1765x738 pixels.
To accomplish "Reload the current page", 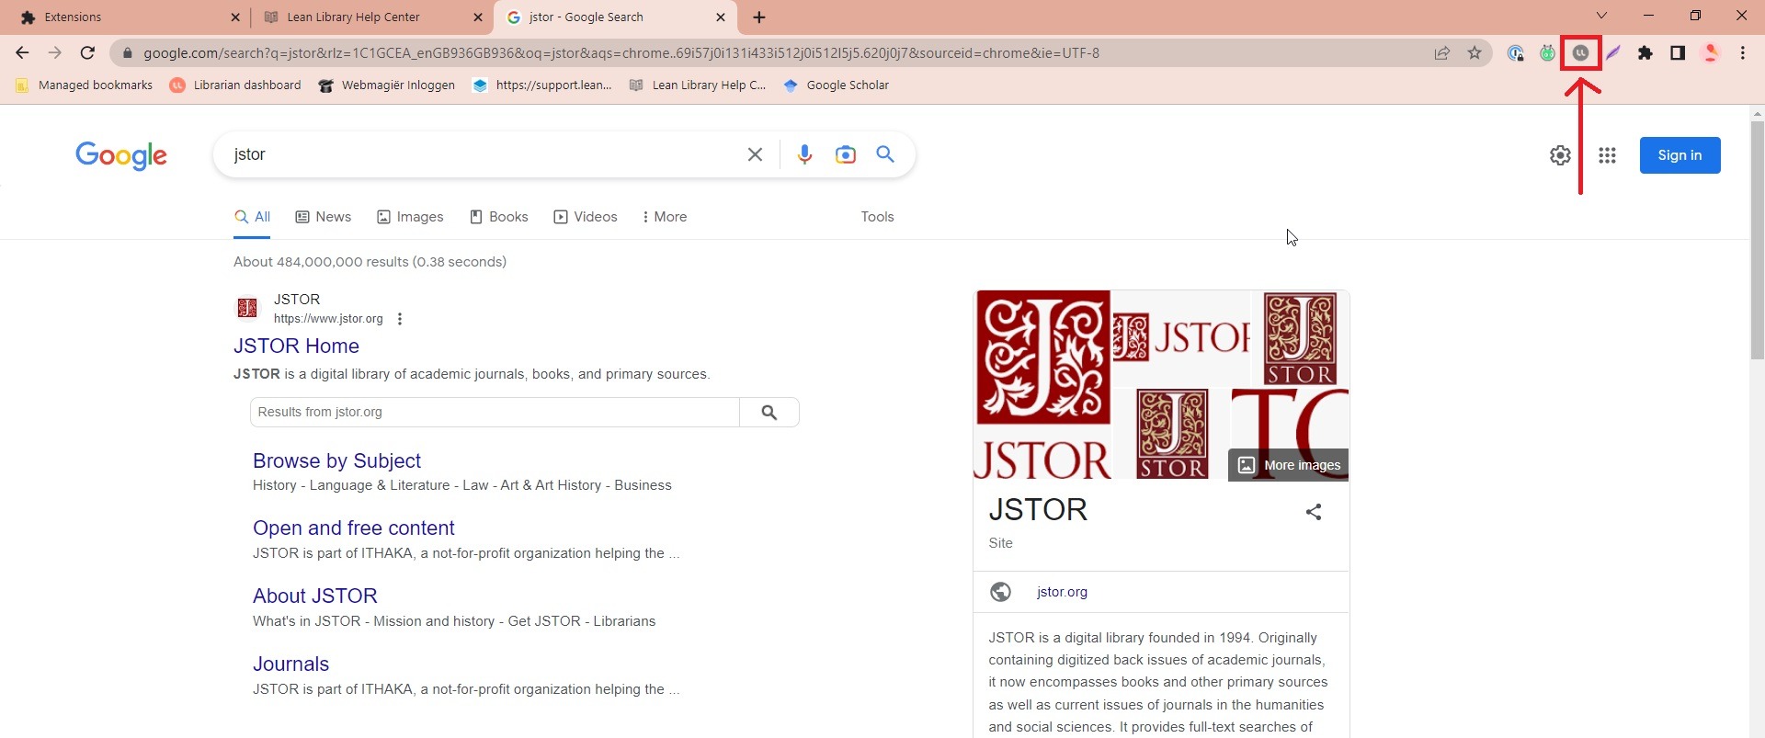I will click(87, 53).
